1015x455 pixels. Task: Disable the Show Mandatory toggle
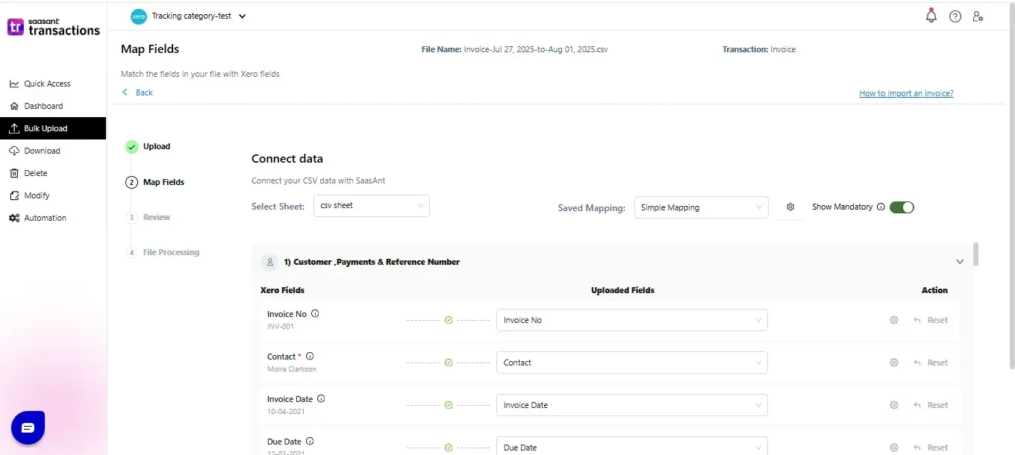coord(902,207)
